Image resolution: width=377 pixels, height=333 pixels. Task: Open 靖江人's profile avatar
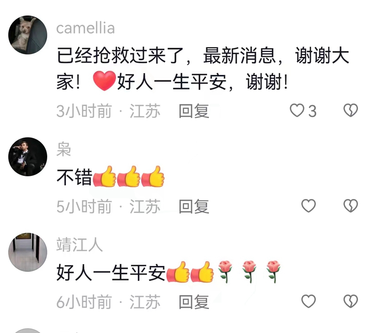[28, 252]
